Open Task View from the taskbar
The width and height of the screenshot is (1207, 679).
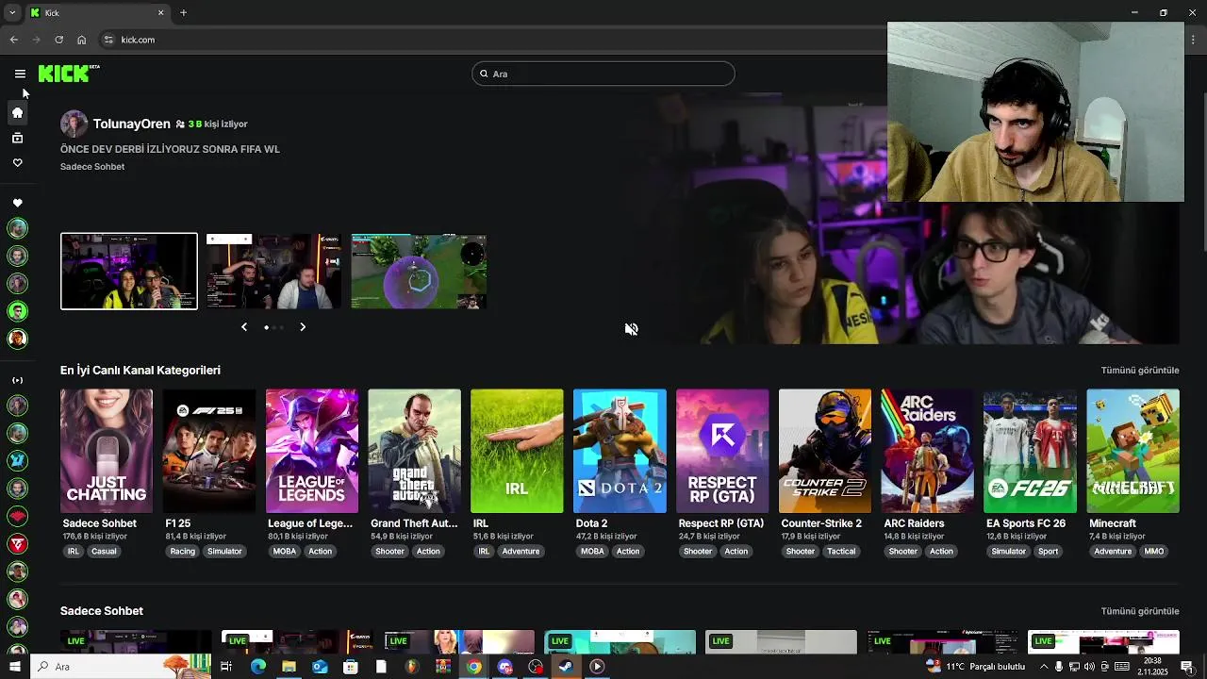click(x=226, y=667)
